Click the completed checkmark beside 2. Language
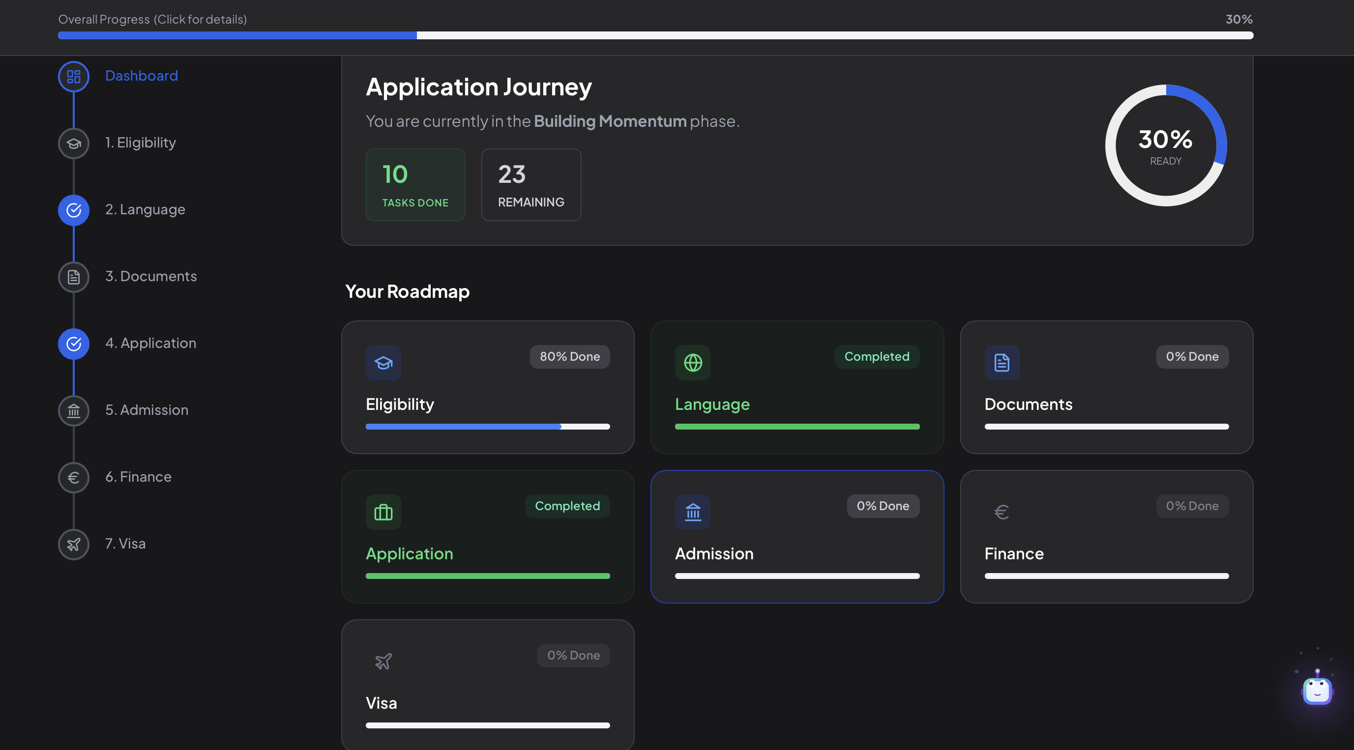This screenshot has height=750, width=1354. 74,210
